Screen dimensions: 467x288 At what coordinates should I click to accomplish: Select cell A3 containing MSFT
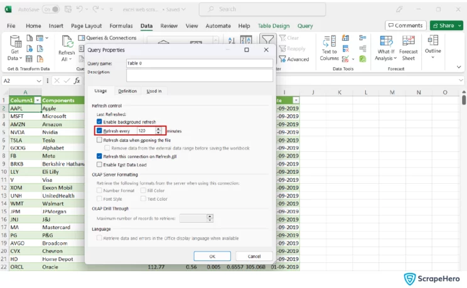tap(25, 116)
